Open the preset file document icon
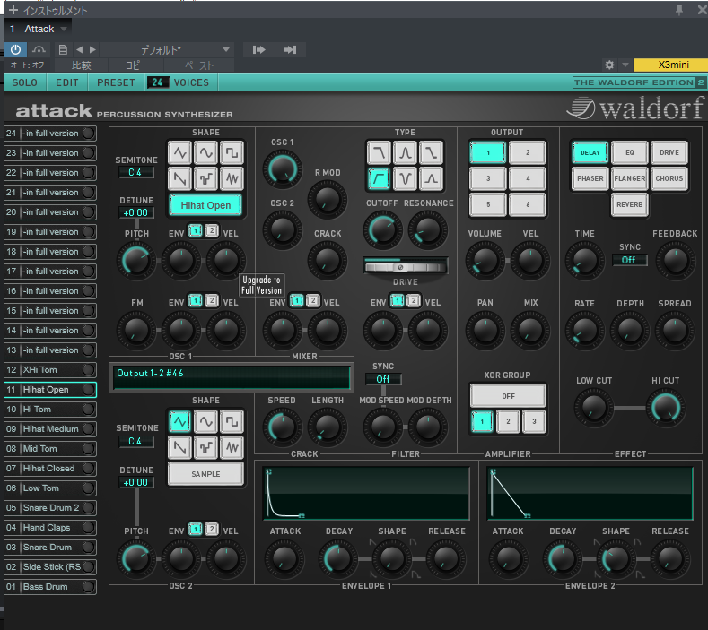Screen dimensions: 708x630 point(63,49)
